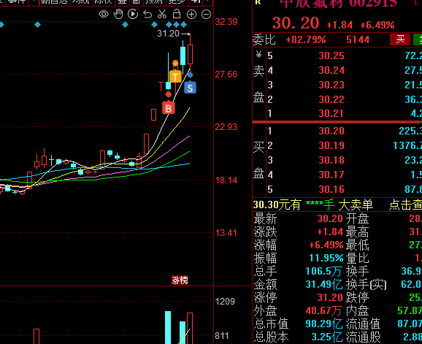Toggle the eye visibility icon above chart
The height and width of the screenshot is (344, 422).
(104, 14)
